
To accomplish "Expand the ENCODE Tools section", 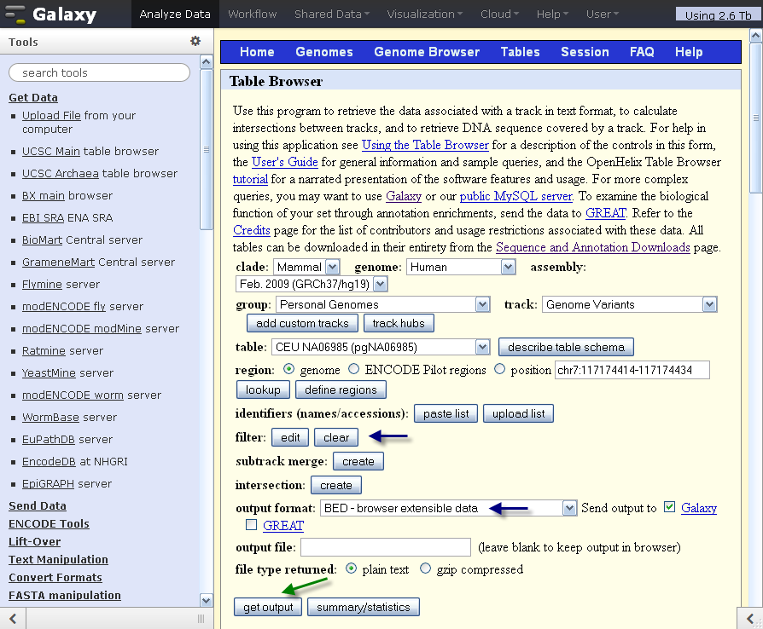I will point(49,523).
